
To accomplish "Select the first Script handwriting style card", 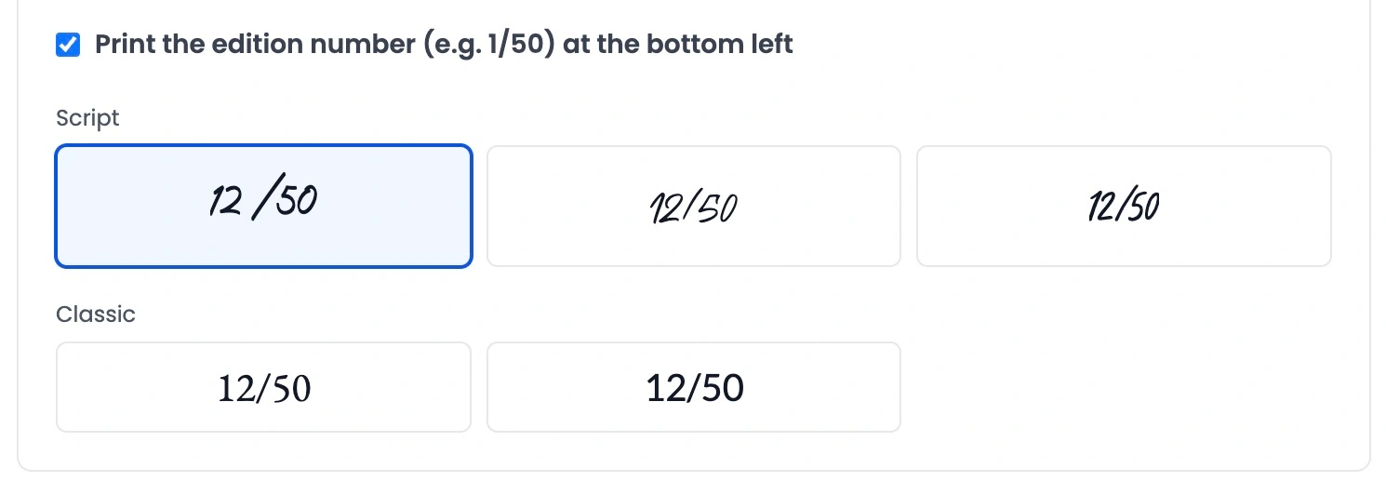I will click(x=264, y=206).
